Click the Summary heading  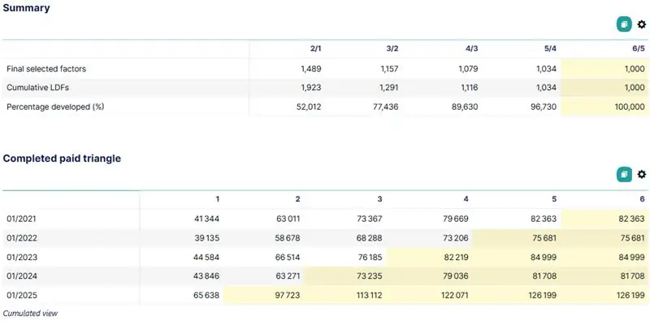point(27,8)
